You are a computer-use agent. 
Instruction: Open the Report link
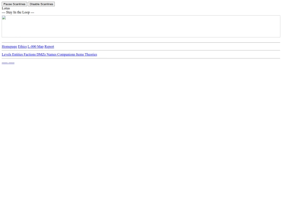[49, 47]
